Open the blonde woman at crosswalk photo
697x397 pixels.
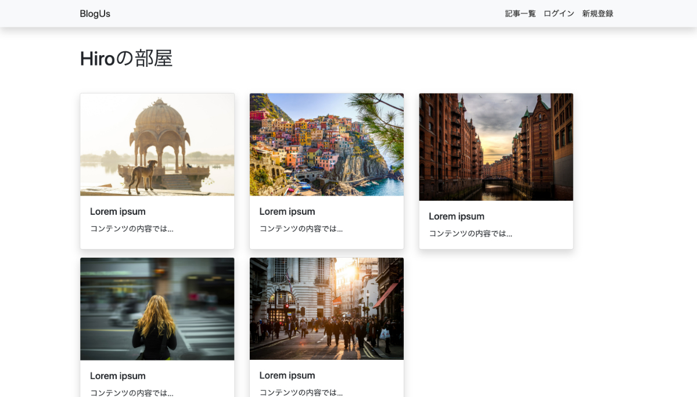157,309
